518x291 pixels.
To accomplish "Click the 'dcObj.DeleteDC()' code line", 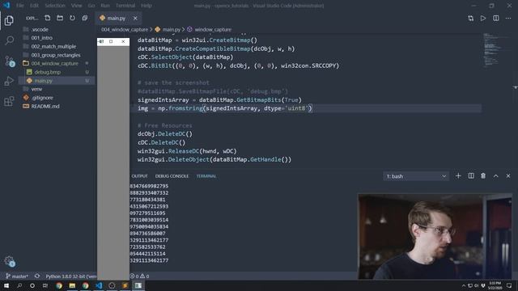I will [165, 134].
